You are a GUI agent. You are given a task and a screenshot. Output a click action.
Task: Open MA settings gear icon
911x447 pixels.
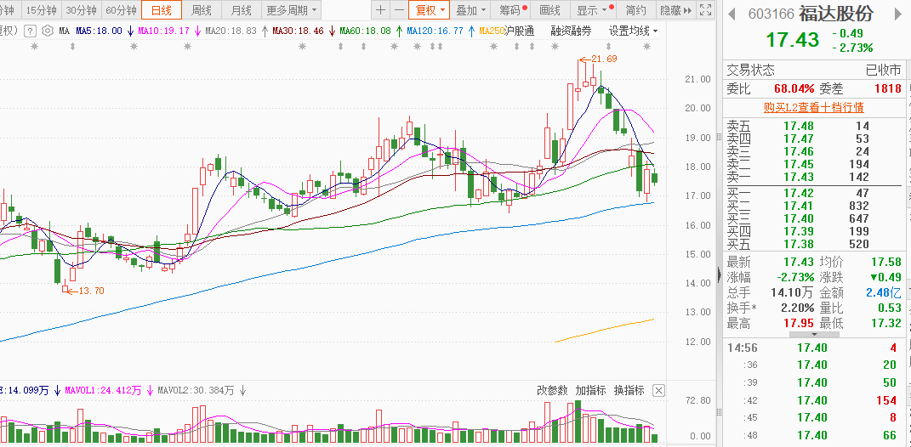[x=48, y=31]
